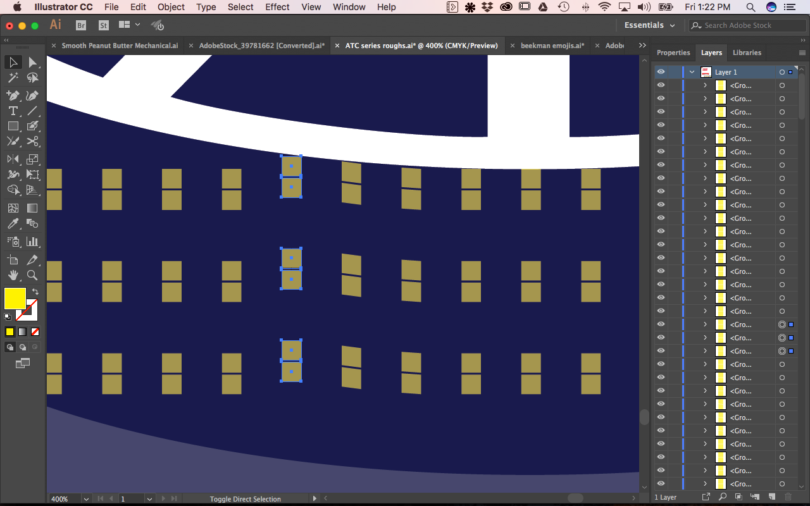Set paint type to None
This screenshot has width=810, height=506.
pyautogui.click(x=35, y=331)
